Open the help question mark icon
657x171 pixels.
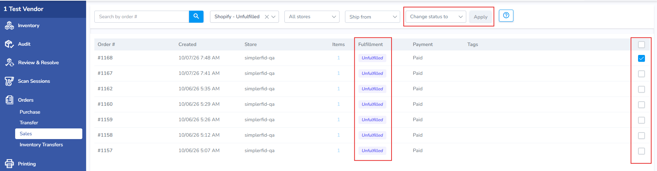tap(506, 15)
